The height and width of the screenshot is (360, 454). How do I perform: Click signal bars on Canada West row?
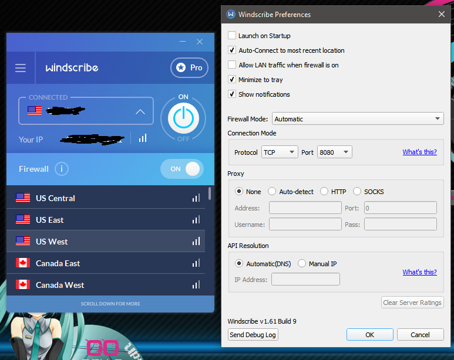point(196,284)
